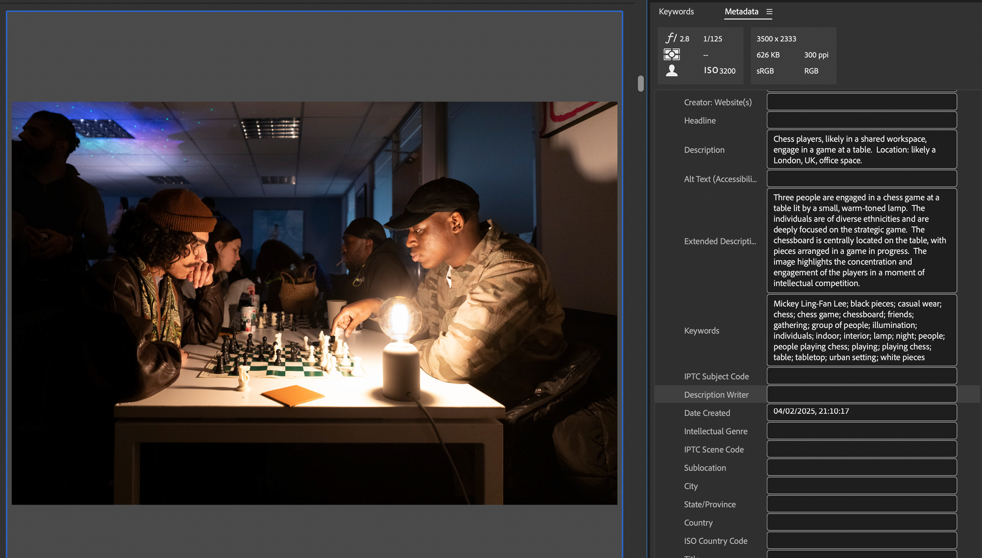Viewport: 982px width, 558px height.
Task: Click the Date Created label
Action: point(707,413)
